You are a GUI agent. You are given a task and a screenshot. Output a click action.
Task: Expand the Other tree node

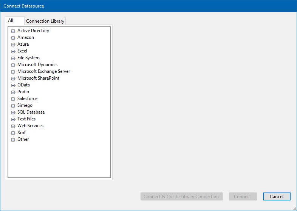[13, 140]
